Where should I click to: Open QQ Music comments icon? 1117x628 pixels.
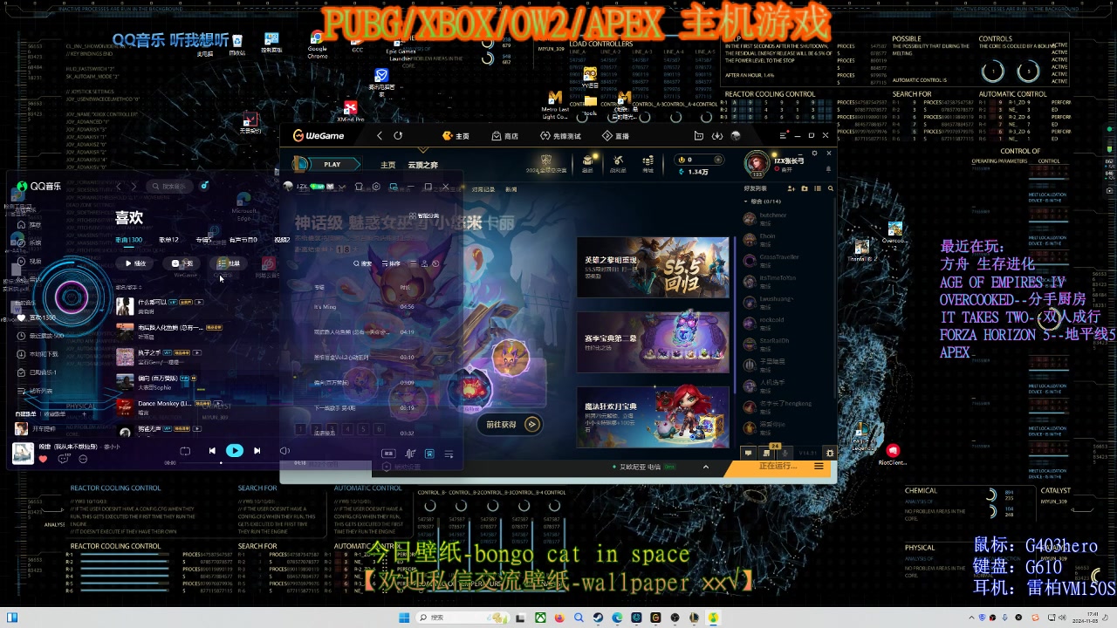click(63, 459)
